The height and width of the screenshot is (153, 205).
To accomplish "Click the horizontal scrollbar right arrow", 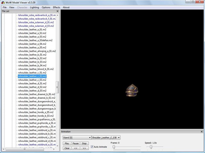I will pyautogui.click(x=54, y=149).
